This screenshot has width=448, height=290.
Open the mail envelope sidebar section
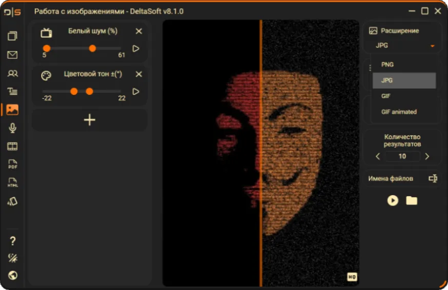pos(12,54)
